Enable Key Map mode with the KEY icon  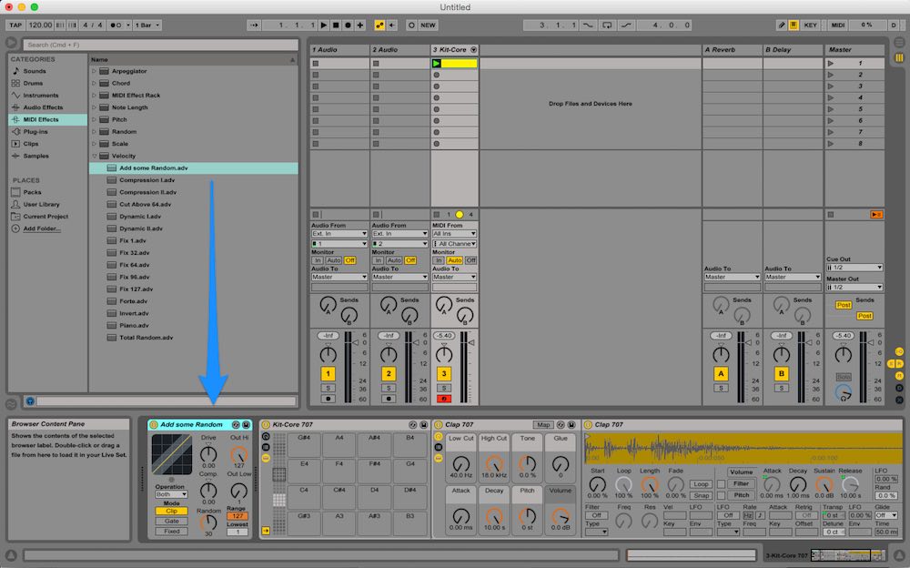coord(810,25)
